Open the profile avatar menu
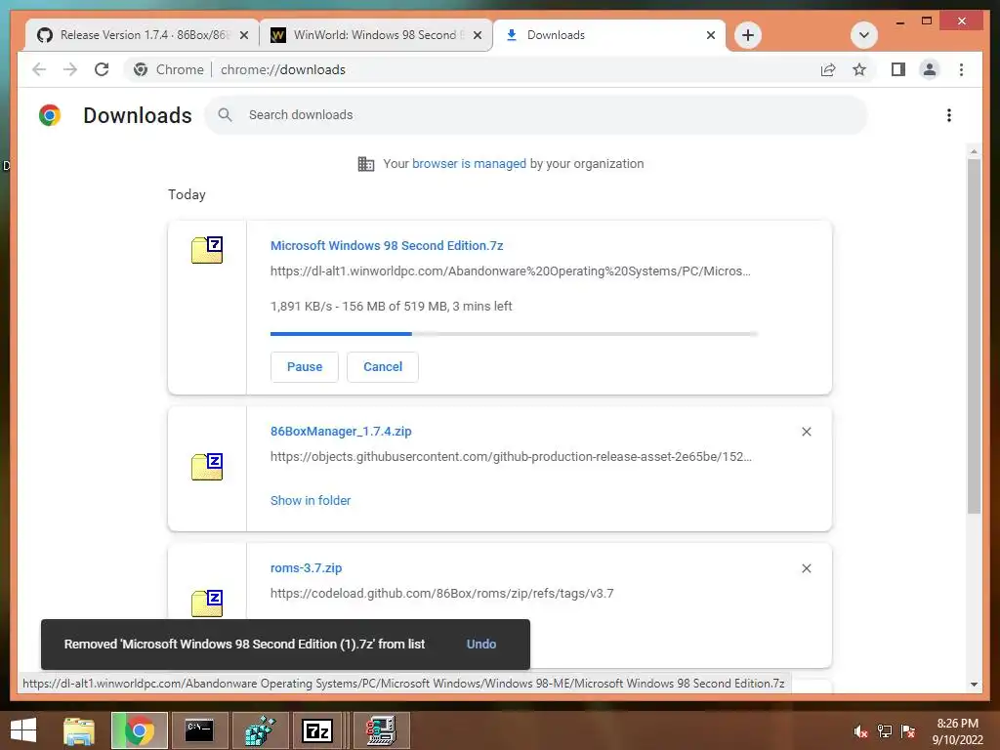The image size is (1000, 750). click(x=930, y=69)
